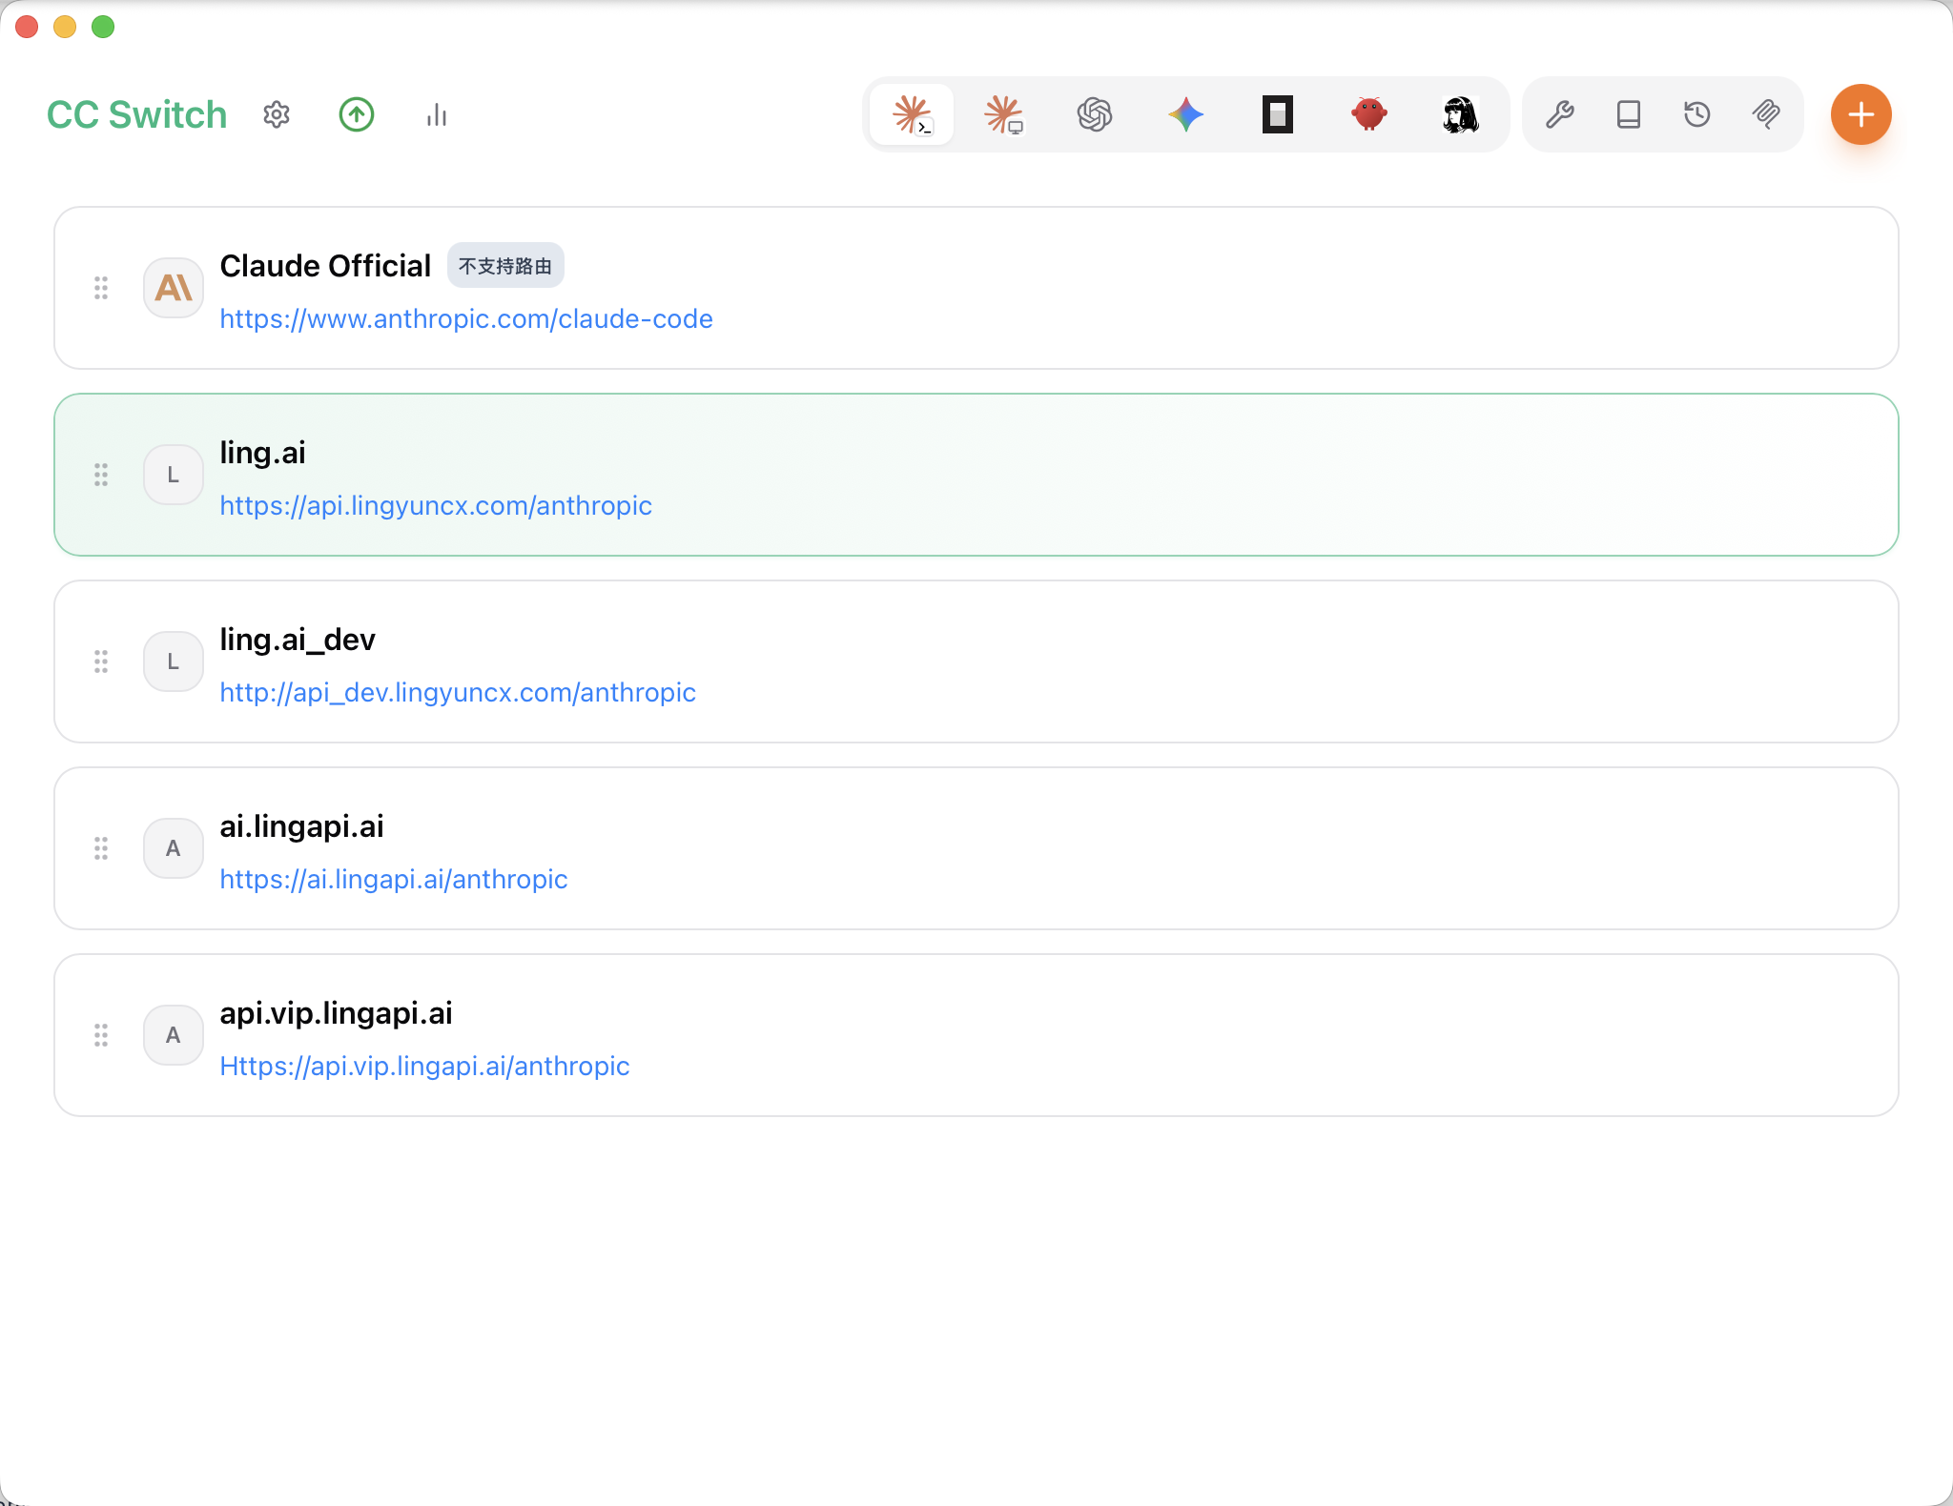Viewport: 1953px width, 1506px height.
Task: Click the CC Switch title
Action: [x=136, y=114]
